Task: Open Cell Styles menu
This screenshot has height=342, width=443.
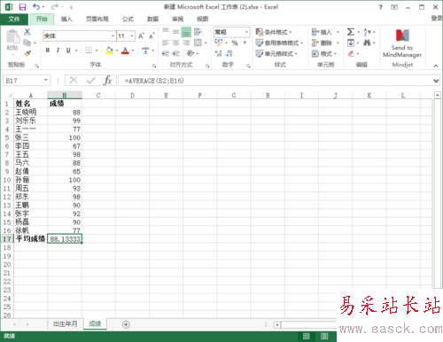Action: click(276, 53)
